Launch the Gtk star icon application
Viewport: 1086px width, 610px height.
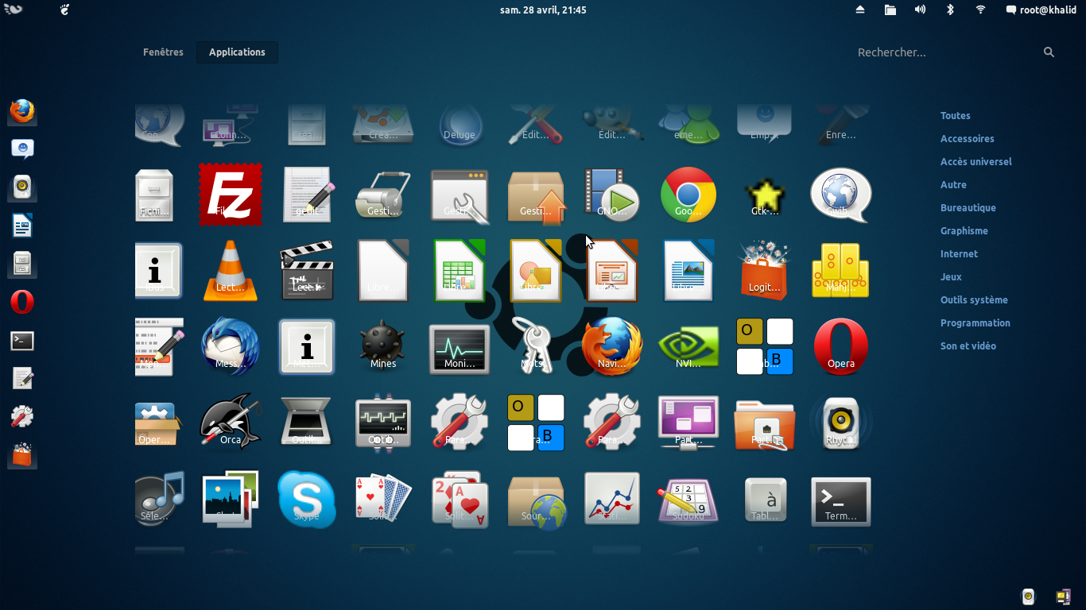pyautogui.click(x=765, y=196)
